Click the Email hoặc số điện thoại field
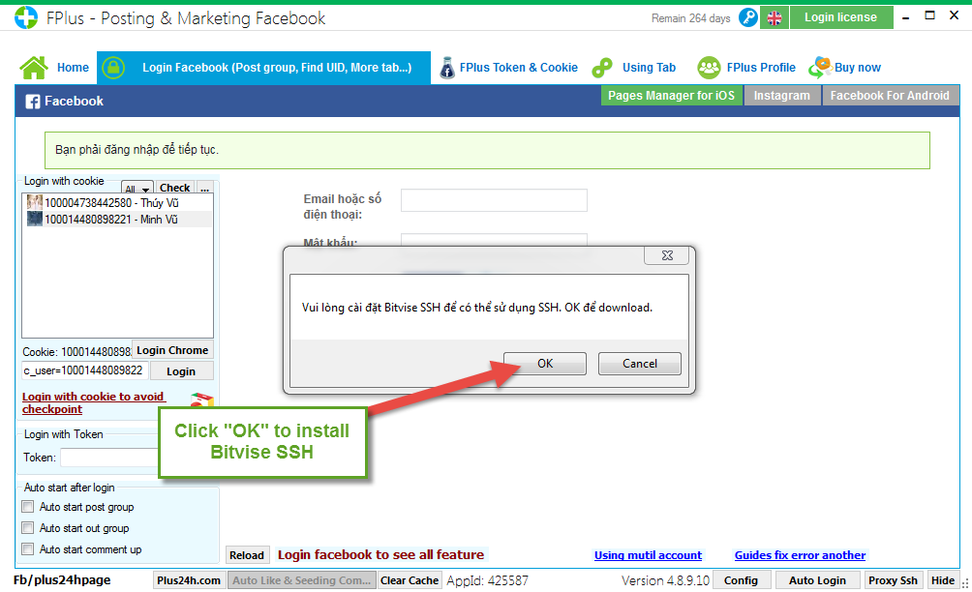Viewport: 972px width, 592px height. (x=494, y=200)
